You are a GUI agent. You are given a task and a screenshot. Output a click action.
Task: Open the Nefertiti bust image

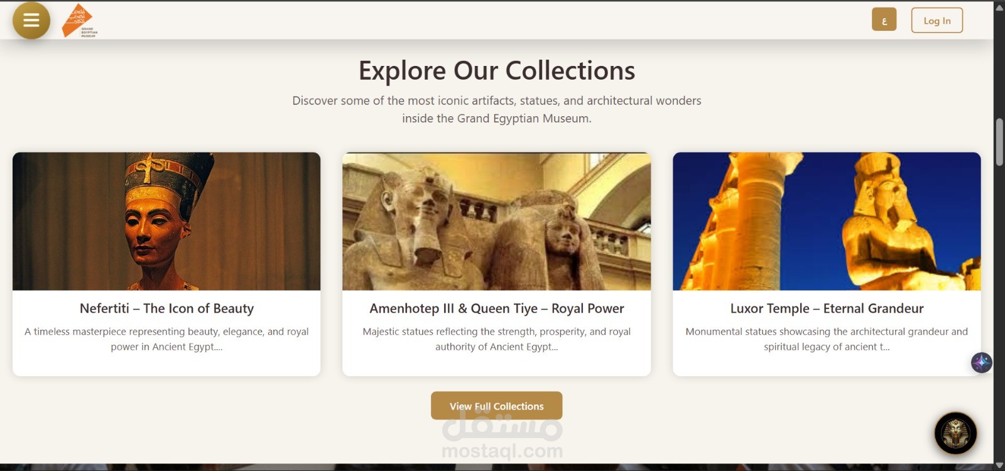(x=166, y=221)
